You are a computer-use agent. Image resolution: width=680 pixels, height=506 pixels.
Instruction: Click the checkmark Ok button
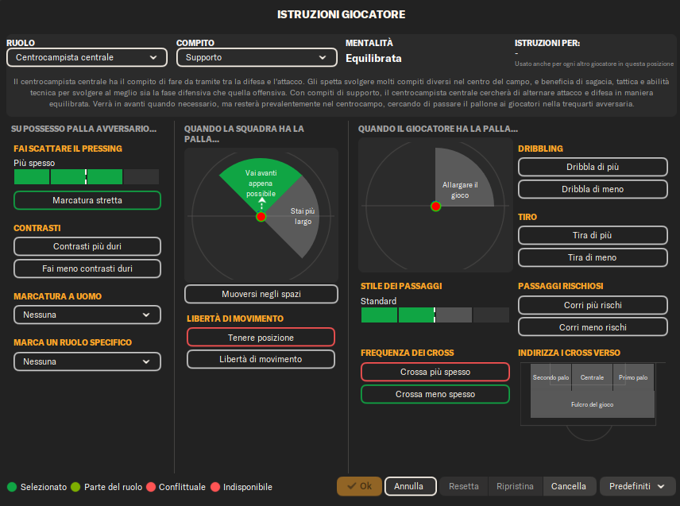[359, 486]
